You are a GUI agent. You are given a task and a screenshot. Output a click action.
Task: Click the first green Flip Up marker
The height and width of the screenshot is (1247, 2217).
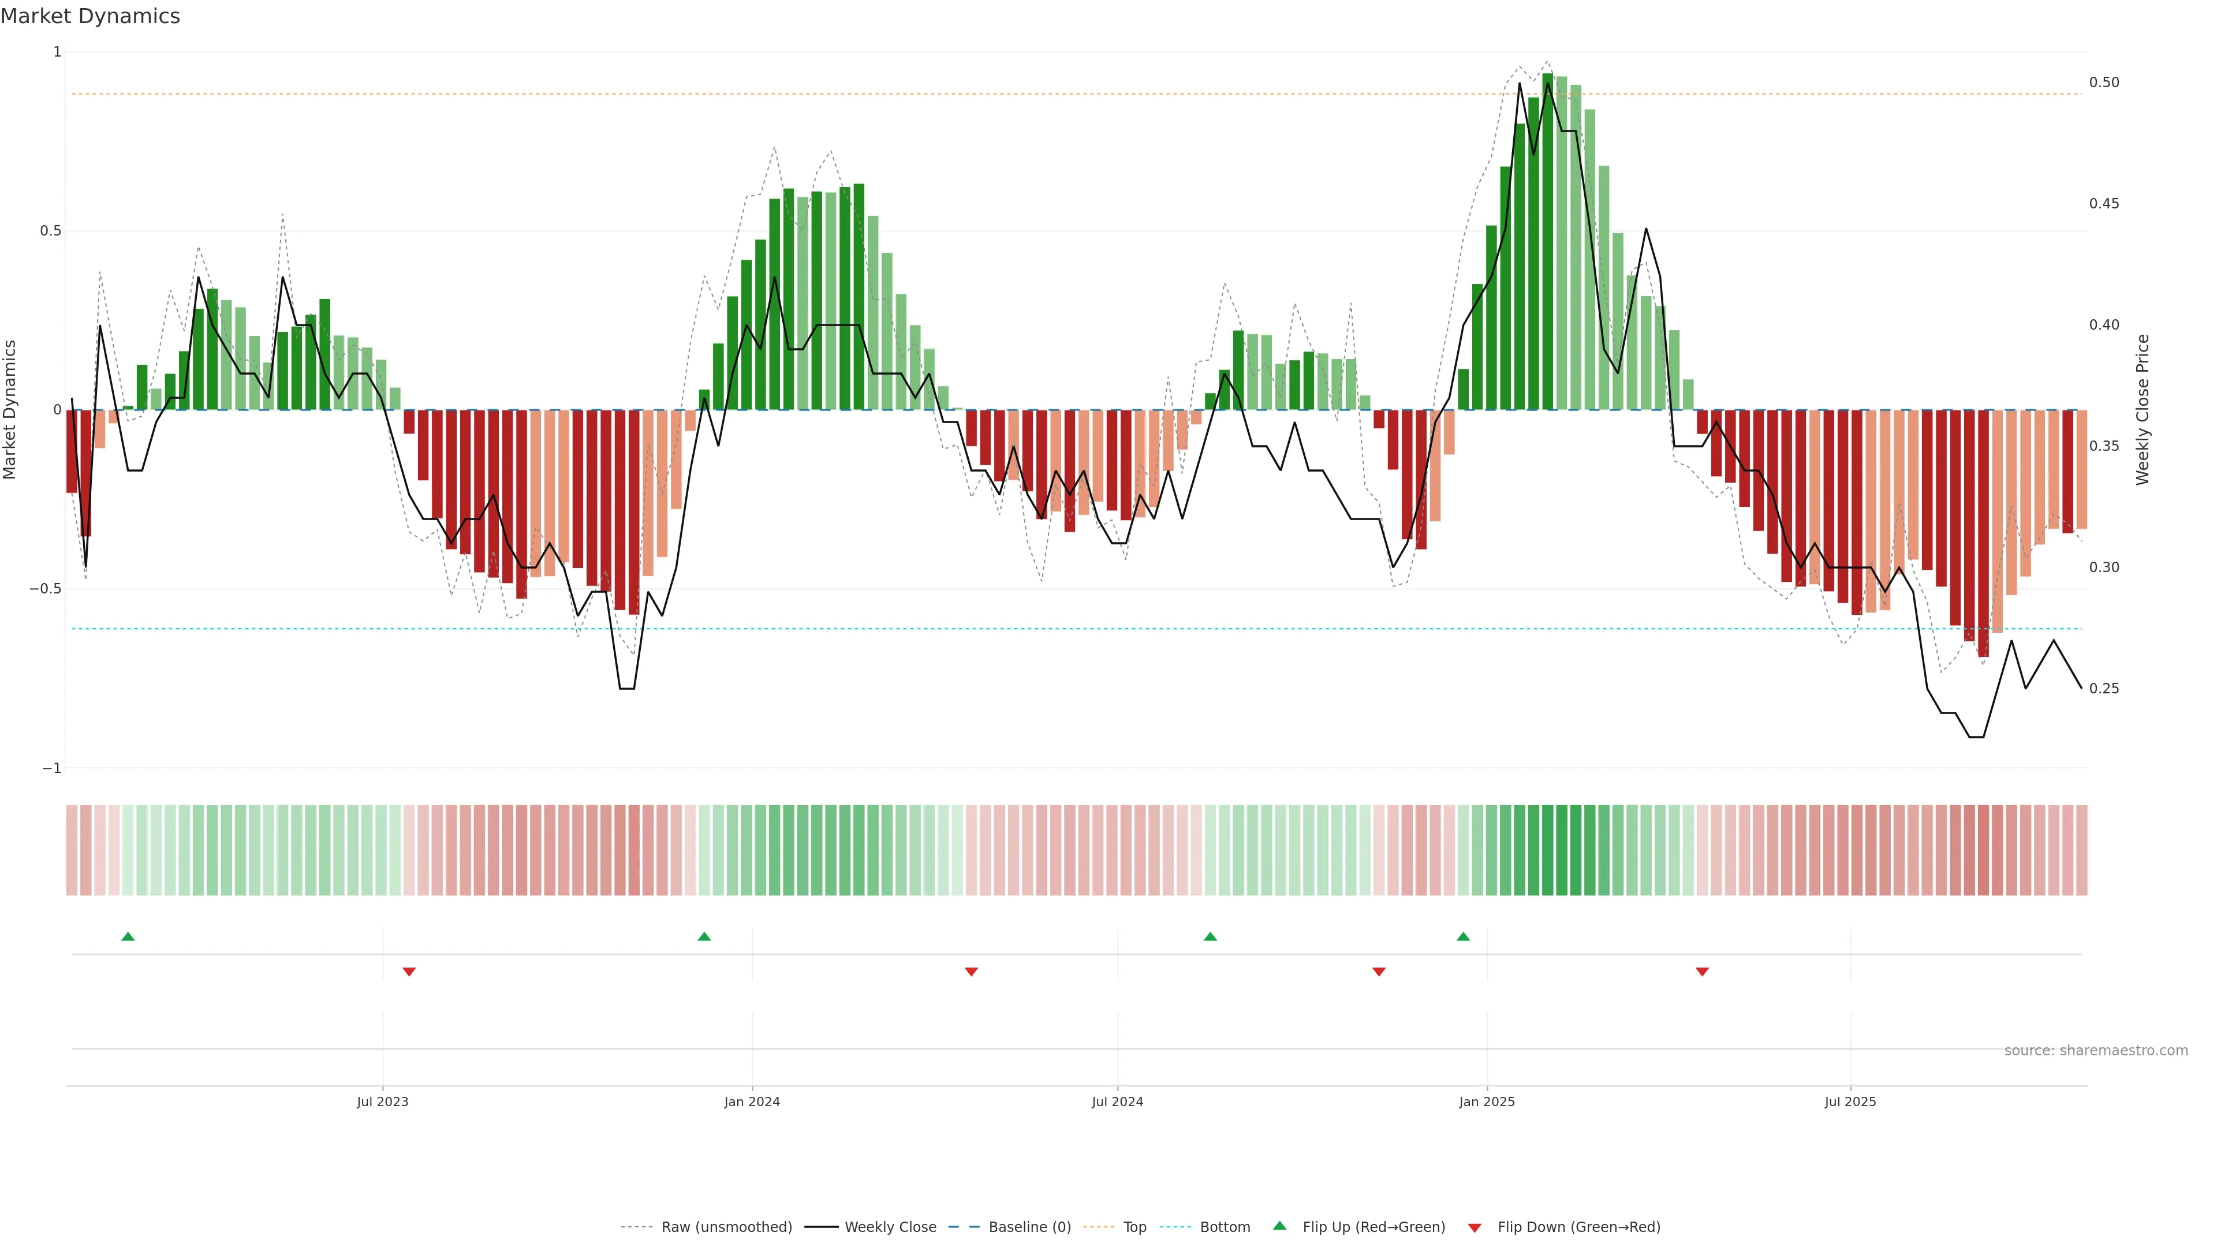pyautogui.click(x=128, y=936)
